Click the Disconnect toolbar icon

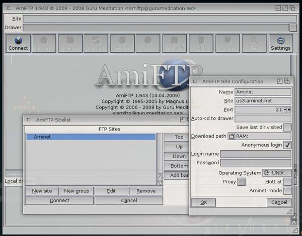tap(44, 44)
